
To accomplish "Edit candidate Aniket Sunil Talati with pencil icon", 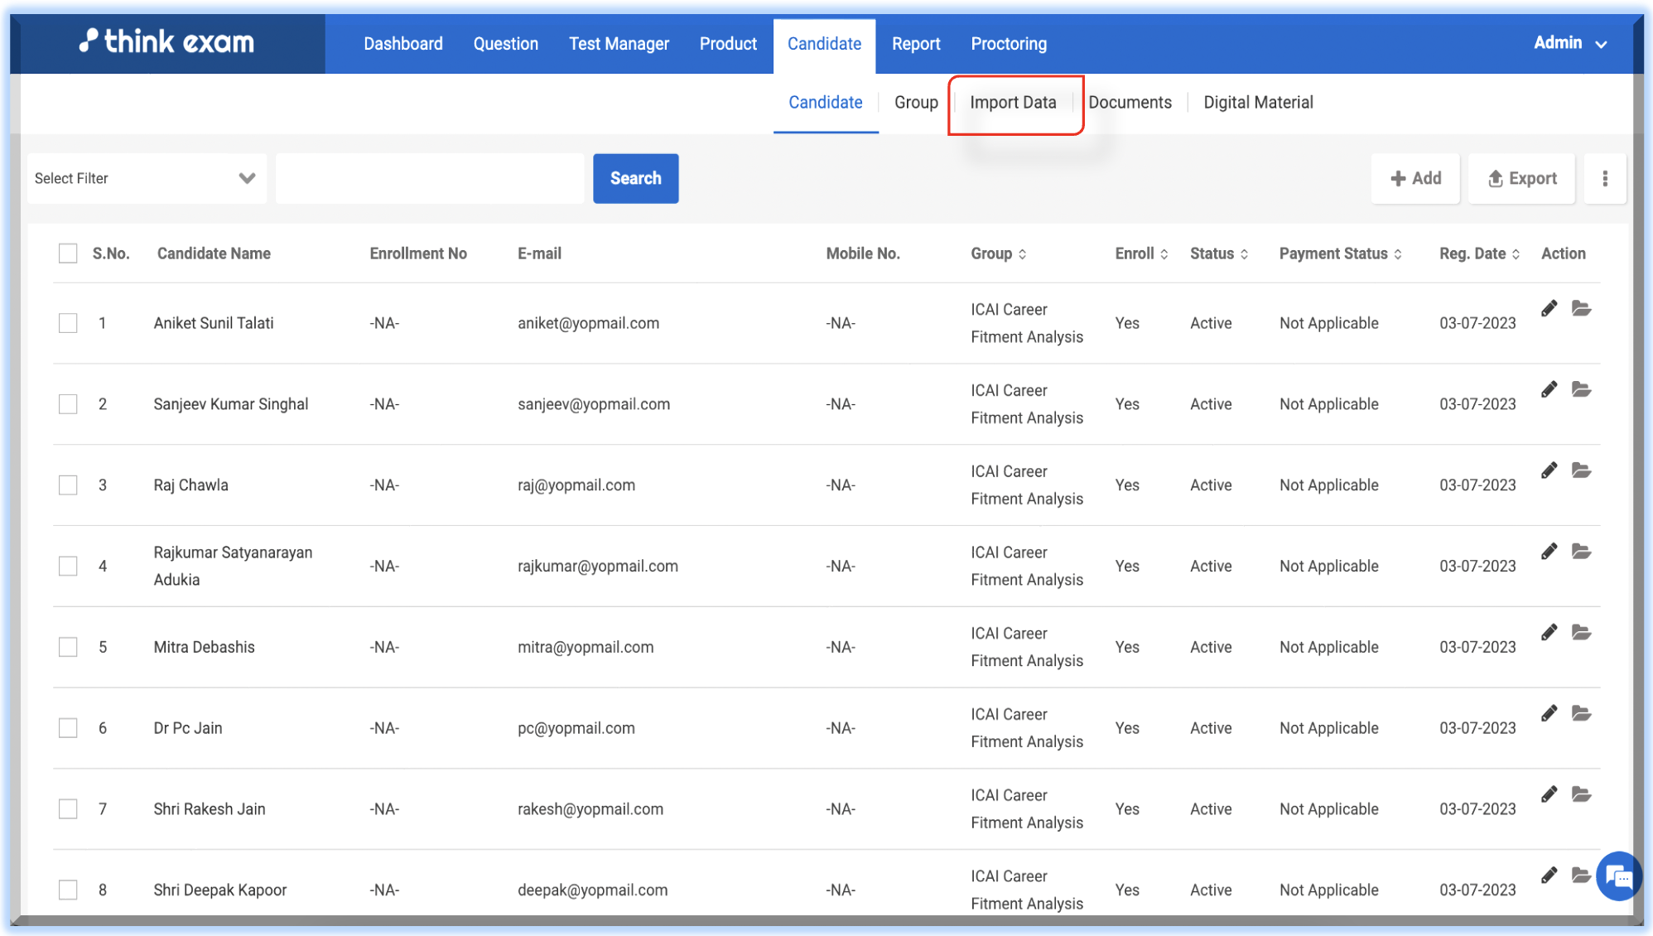I will (x=1549, y=309).
